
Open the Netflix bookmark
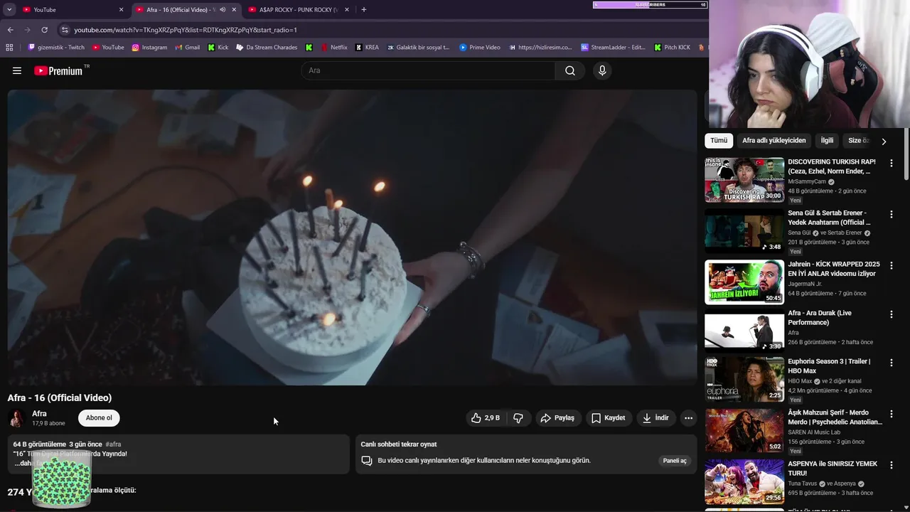[x=333, y=48]
